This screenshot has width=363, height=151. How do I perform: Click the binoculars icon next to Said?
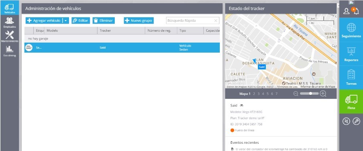(x=241, y=105)
